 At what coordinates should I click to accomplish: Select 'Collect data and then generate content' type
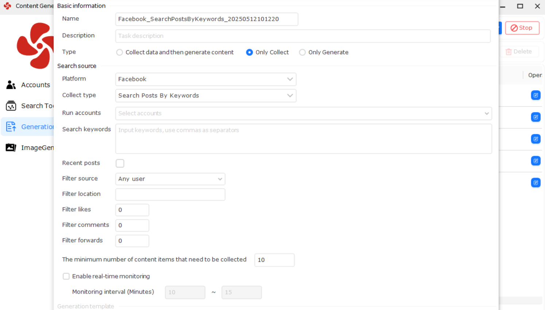coord(119,52)
